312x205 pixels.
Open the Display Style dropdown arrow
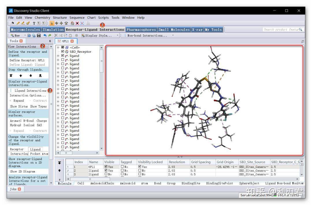(117, 35)
